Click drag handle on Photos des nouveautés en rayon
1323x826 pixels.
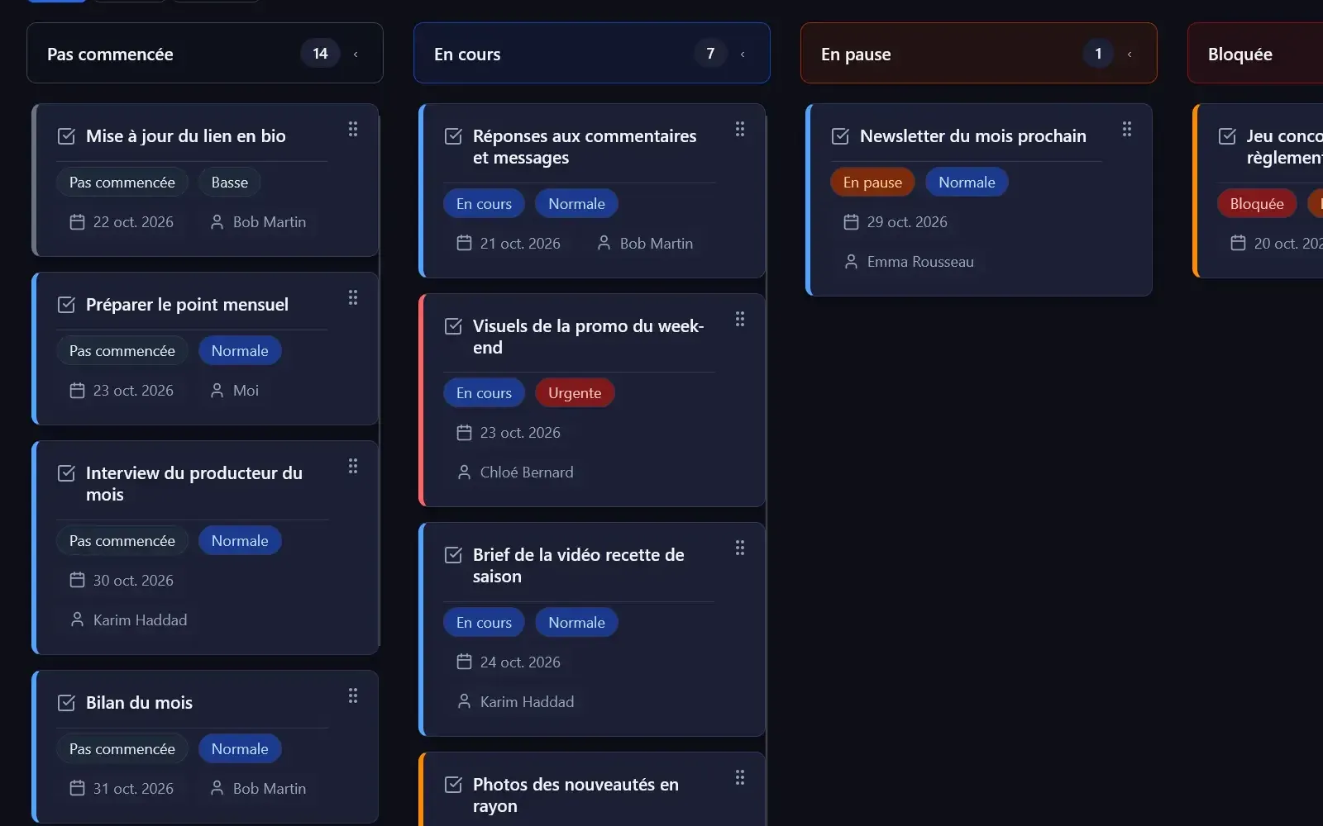[740, 777]
